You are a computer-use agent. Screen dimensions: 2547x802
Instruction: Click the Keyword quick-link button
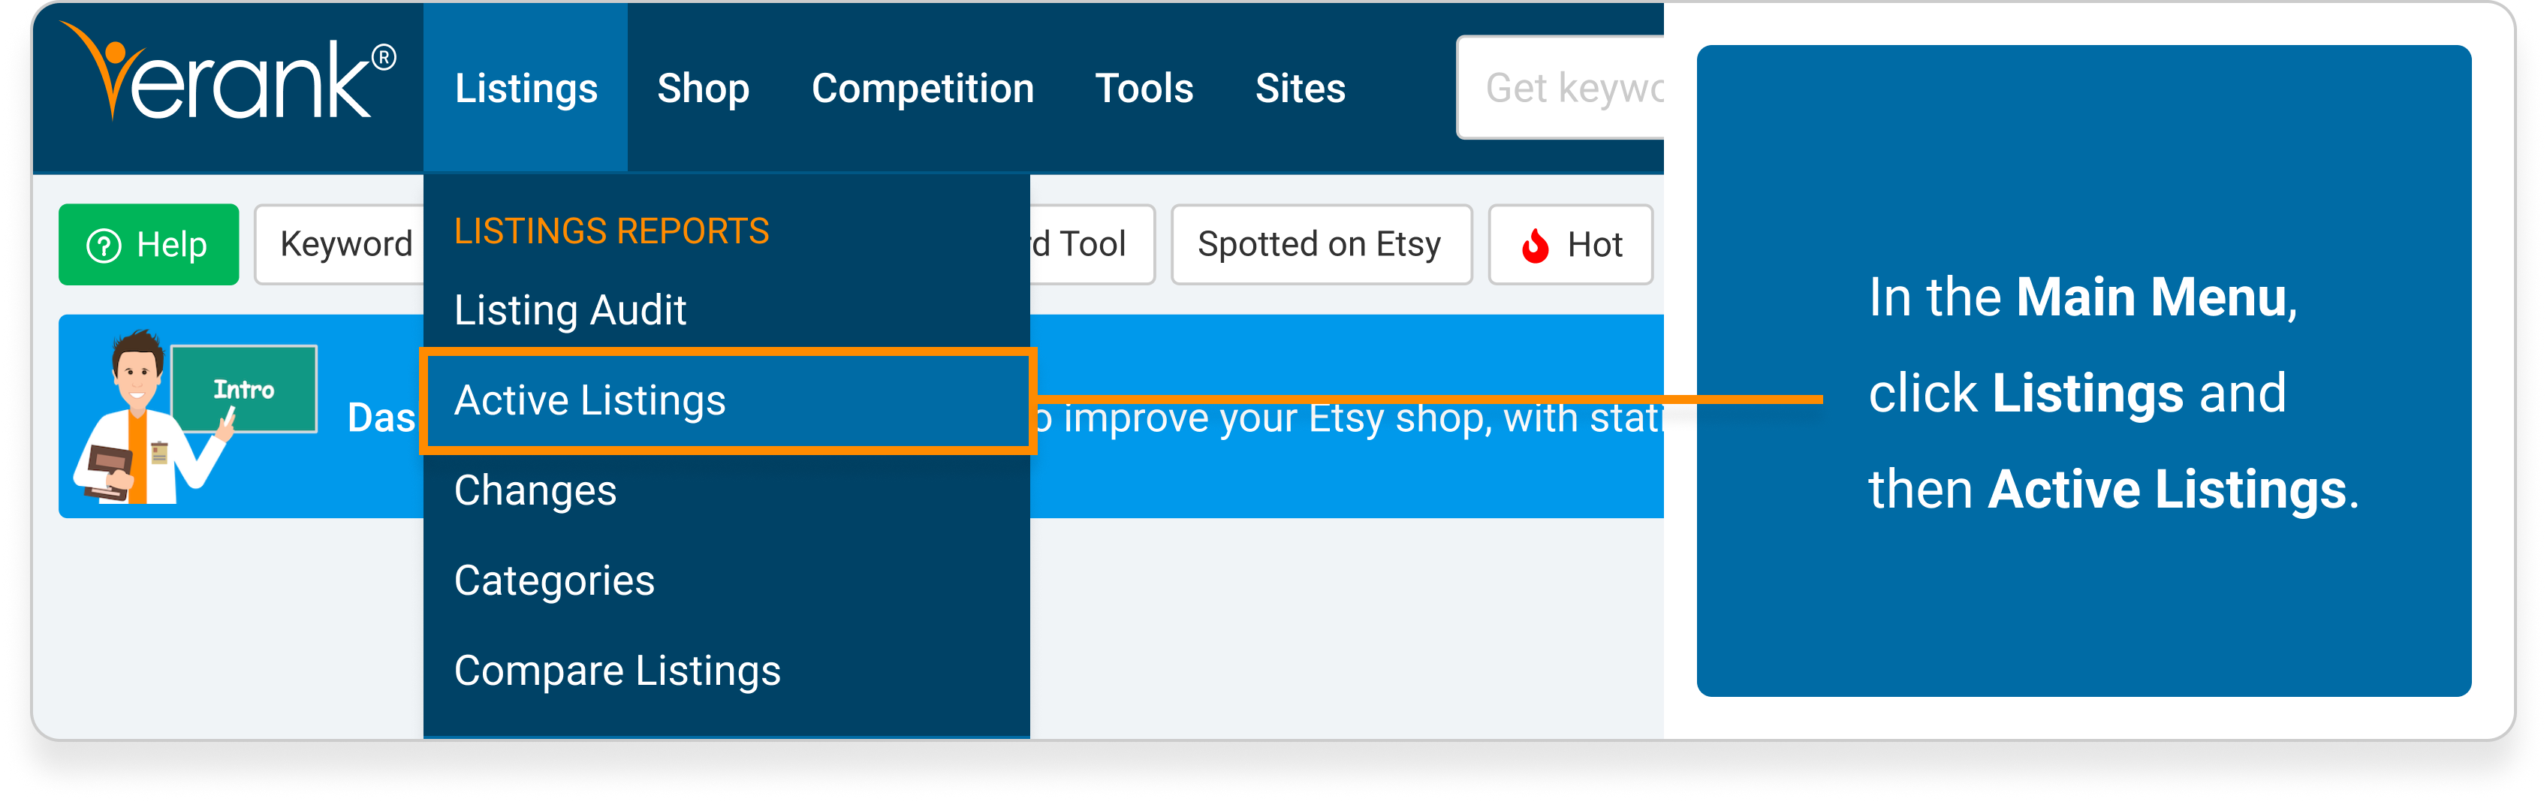tap(339, 244)
